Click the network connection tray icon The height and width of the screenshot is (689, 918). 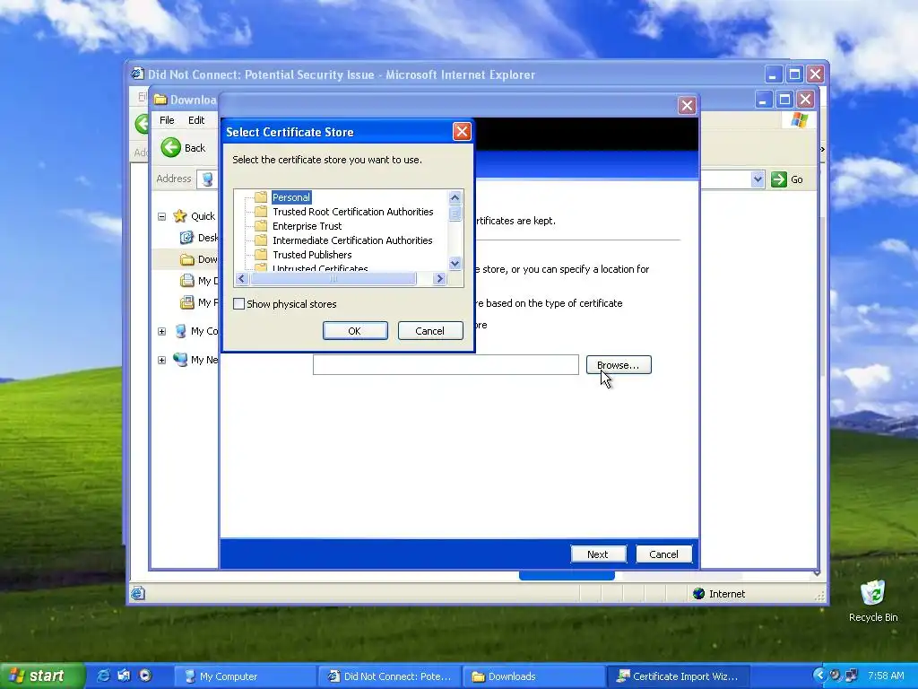click(852, 676)
